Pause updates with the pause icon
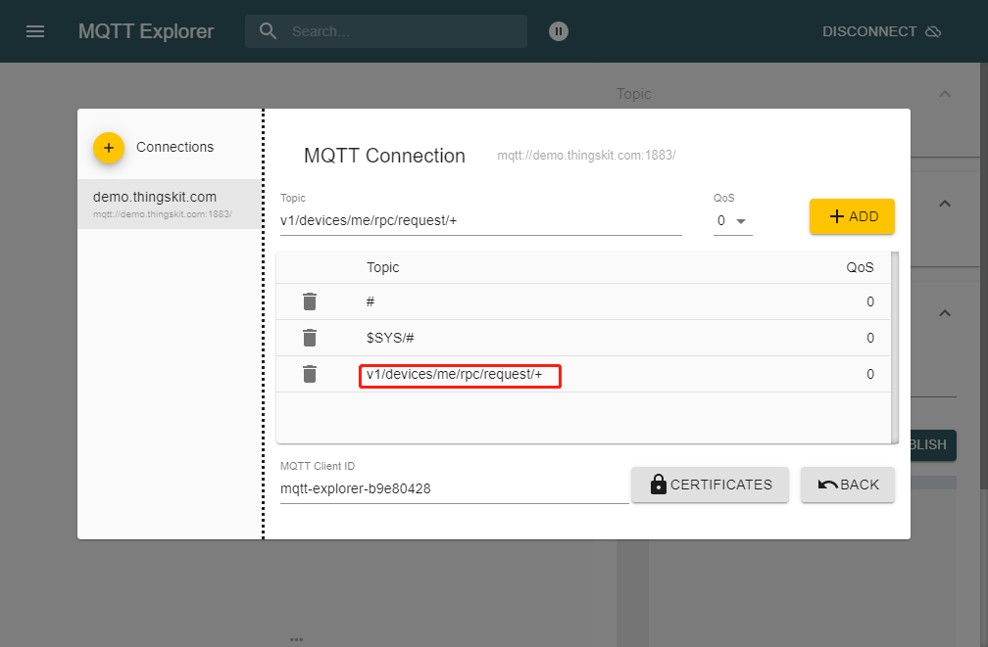 559,31
